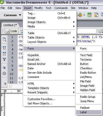Click the Collapse Full Tag icon
The image size is (103, 116).
coord(4,48)
